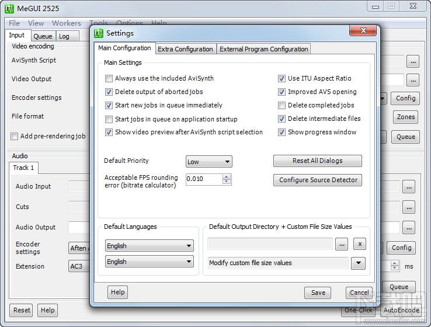Check Add pre-rendering job in main window
This screenshot has height=327, width=431.
[x=14, y=136]
